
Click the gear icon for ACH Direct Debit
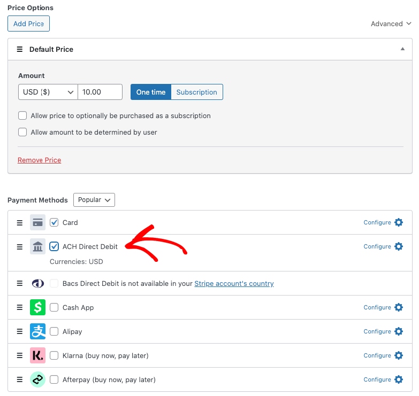[x=399, y=246]
